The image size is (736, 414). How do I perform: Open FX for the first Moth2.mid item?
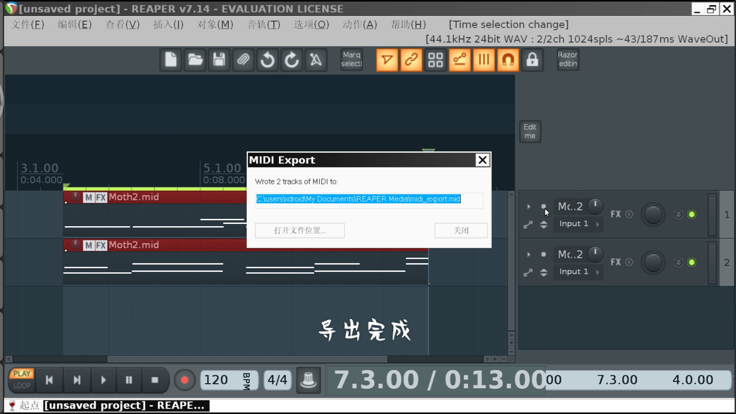[x=101, y=197]
